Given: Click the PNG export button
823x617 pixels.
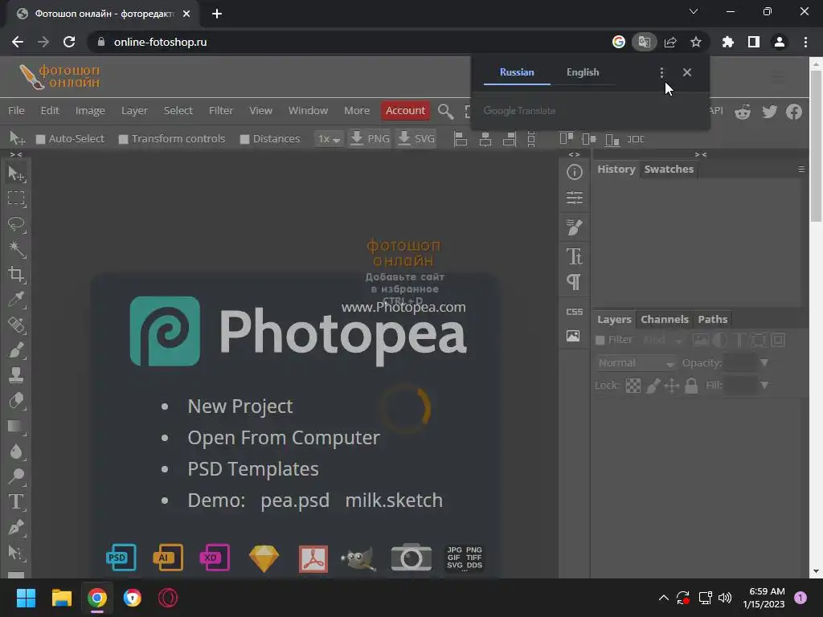Looking at the screenshot, I should [370, 139].
